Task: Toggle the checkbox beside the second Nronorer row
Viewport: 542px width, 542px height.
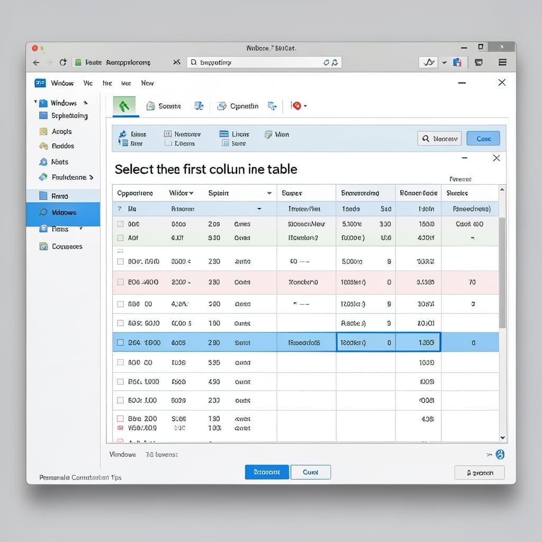Action: 168,143
